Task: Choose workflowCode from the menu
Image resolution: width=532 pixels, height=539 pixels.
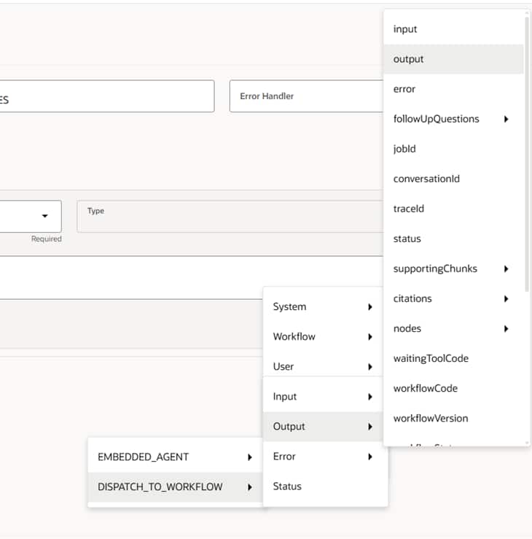Action: point(426,388)
